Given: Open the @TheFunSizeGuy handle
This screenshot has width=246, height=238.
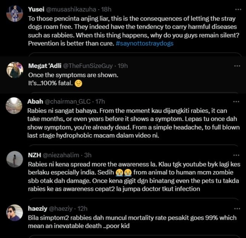Looking at the screenshot, I should 88,66.
